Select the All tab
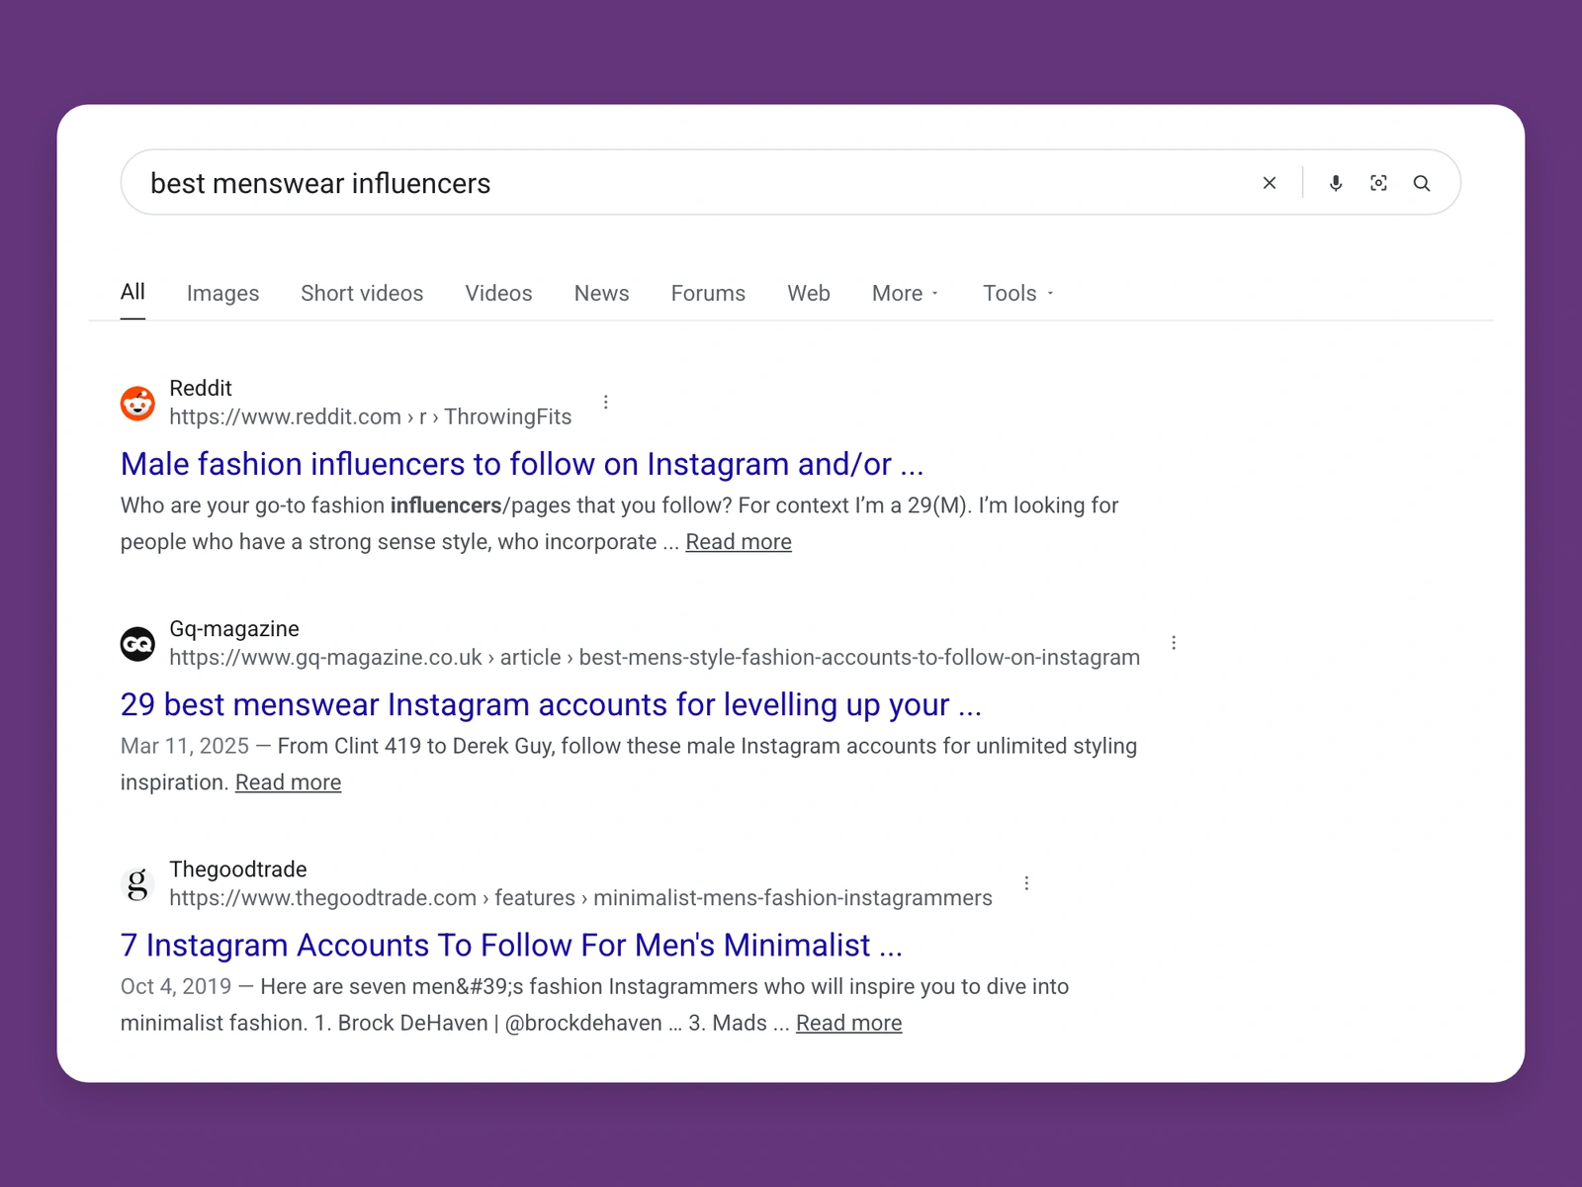Screen dimensions: 1582x1187 [132, 292]
